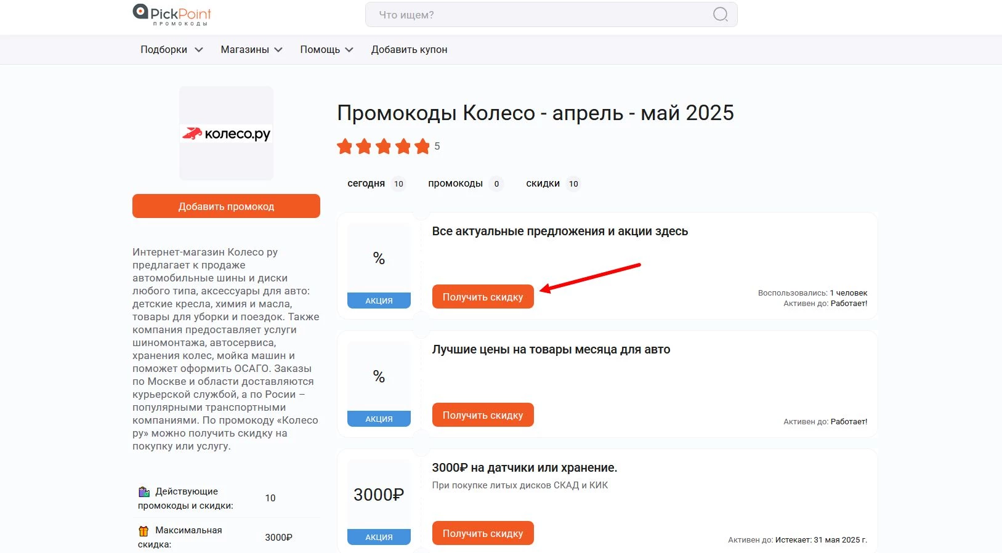Expand the Подборки menu
This screenshot has width=1002, height=553.
click(x=171, y=50)
